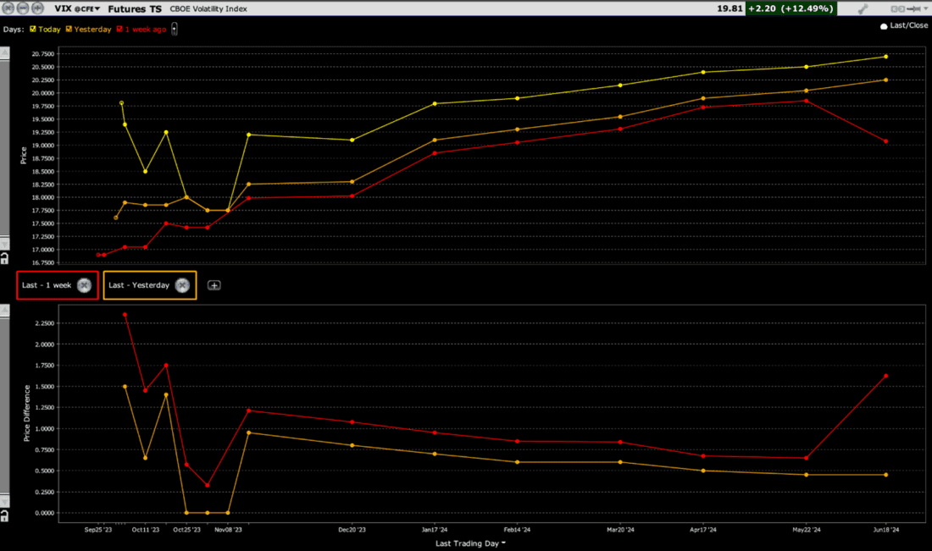Click the Sep25 '23 axis label
932x551 pixels.
pyautogui.click(x=98, y=530)
